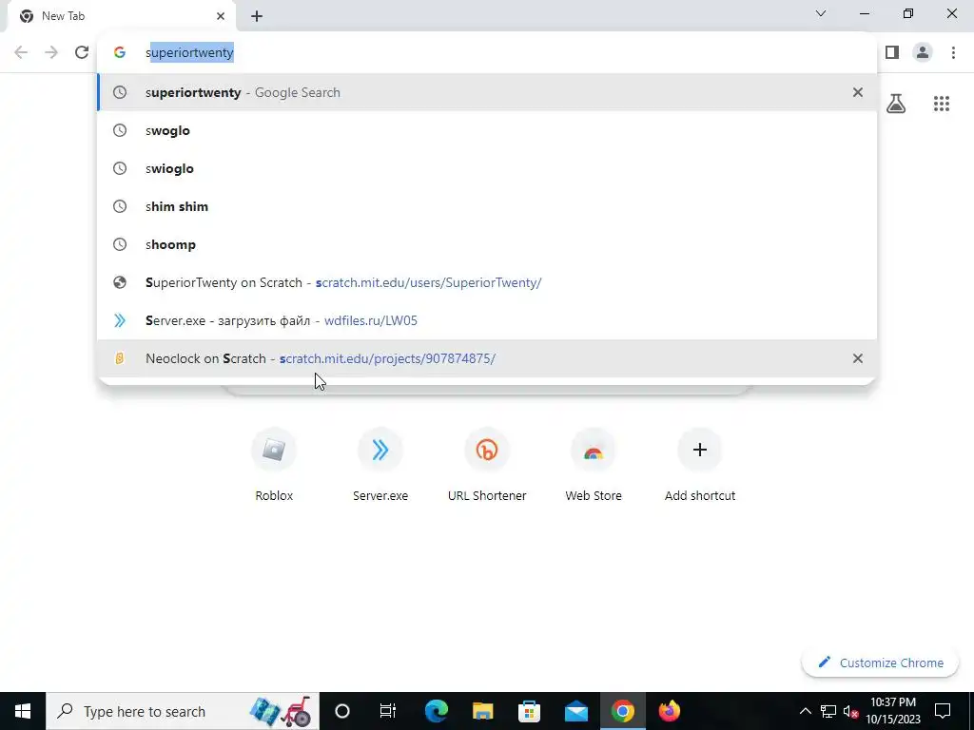Open the Web Store shortcut tile

coord(594,464)
